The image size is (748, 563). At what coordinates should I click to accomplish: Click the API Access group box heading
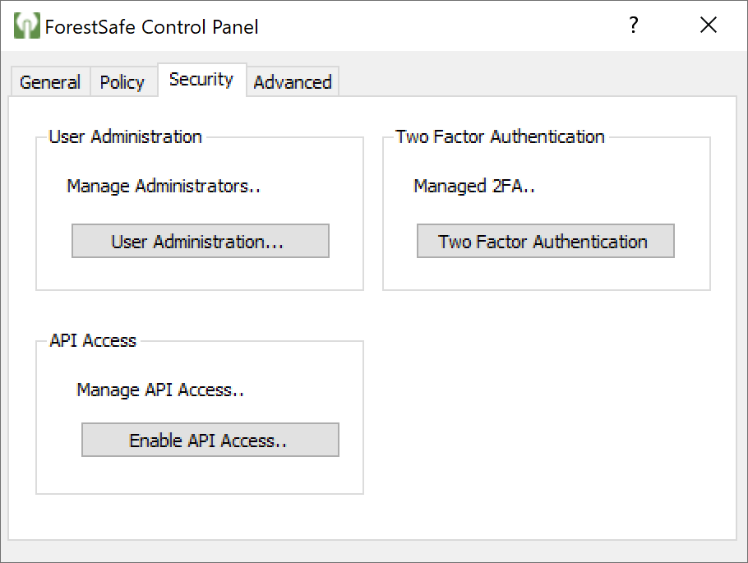(x=93, y=341)
